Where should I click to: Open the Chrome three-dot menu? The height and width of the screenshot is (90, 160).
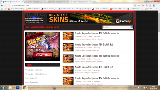158,5
